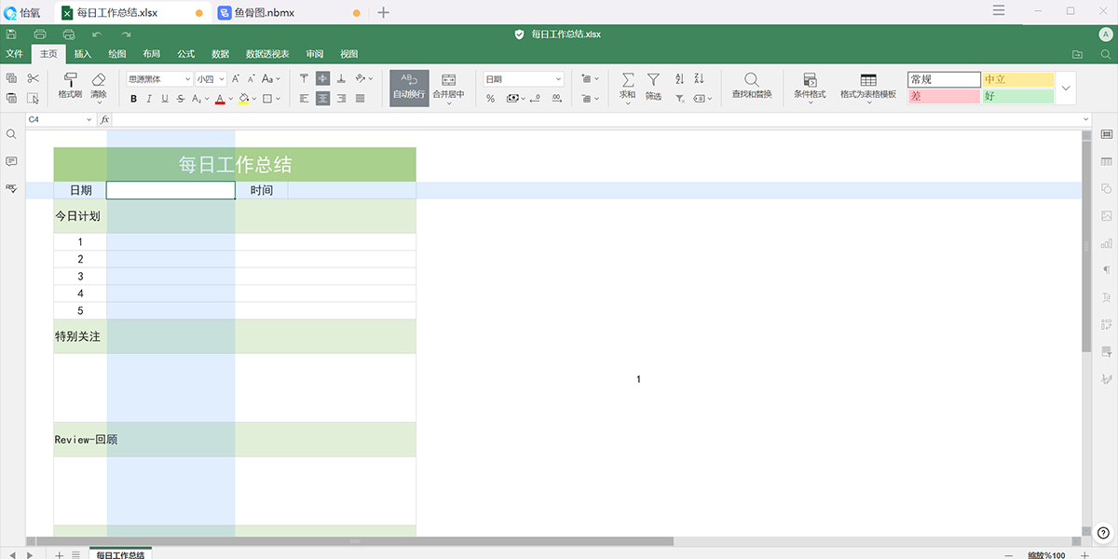Click the Format Painter (格式刷) icon
This screenshot has width=1118, height=559.
(x=70, y=81)
